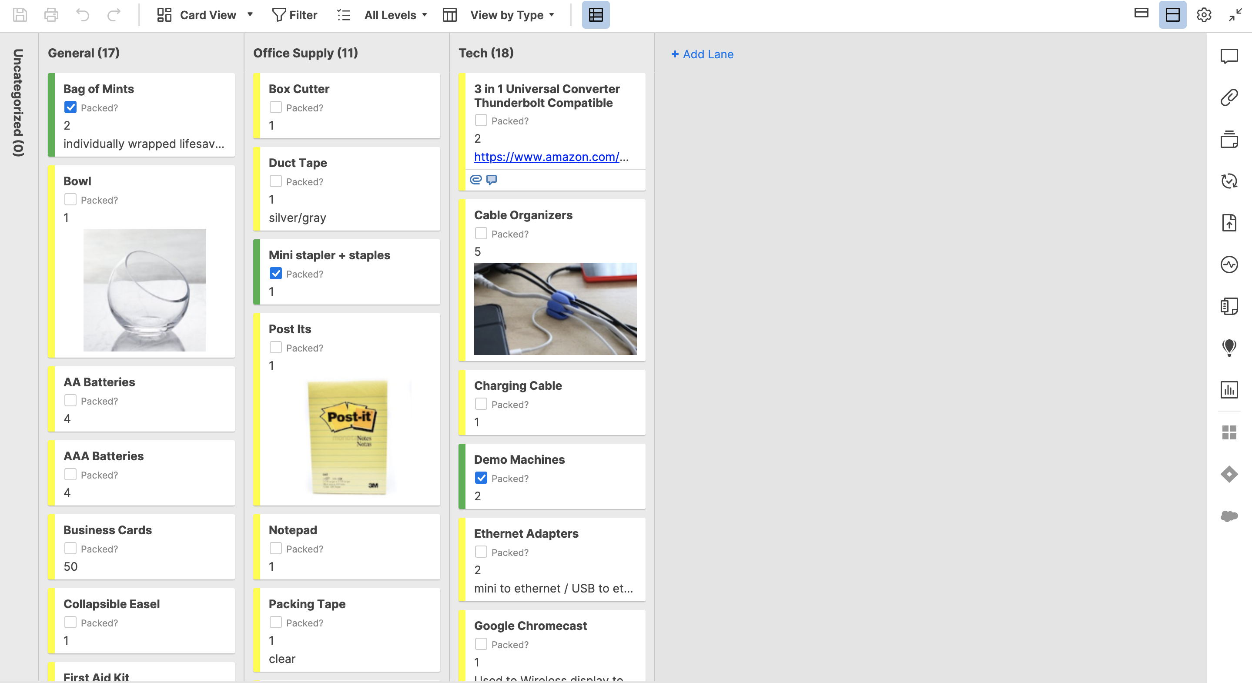The width and height of the screenshot is (1252, 683).
Task: Click 'silver/gray' text on Duct Tape card
Action: (x=297, y=218)
